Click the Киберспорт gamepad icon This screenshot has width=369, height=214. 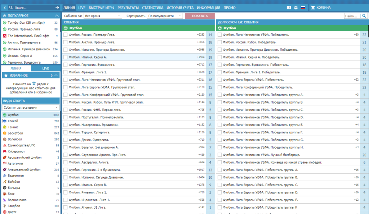point(4,151)
